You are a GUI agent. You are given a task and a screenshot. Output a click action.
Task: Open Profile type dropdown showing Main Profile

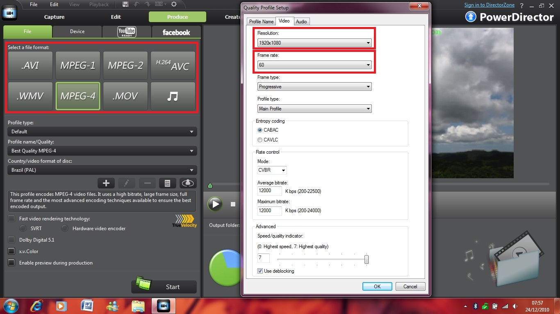coord(314,109)
